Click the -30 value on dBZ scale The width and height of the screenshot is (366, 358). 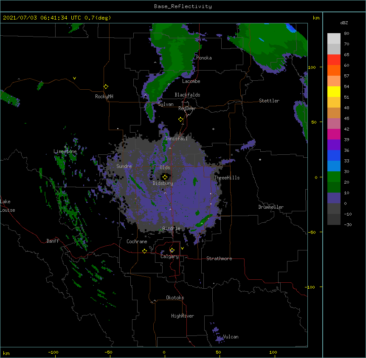tap(348, 224)
